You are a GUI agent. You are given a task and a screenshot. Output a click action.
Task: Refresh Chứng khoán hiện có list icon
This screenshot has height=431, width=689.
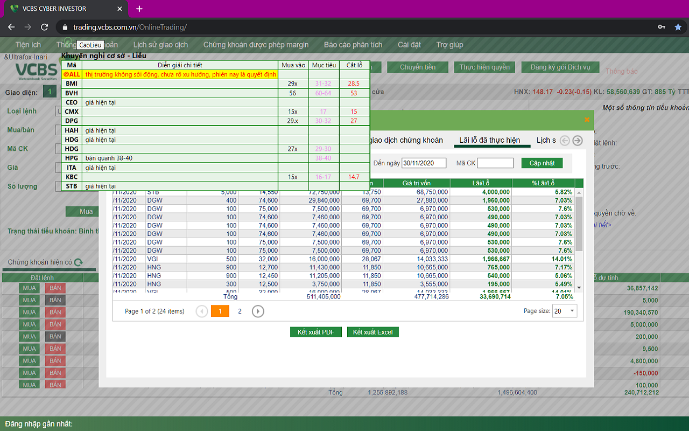79,262
